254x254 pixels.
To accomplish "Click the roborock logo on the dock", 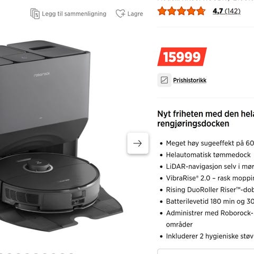I will pyautogui.click(x=42, y=74).
